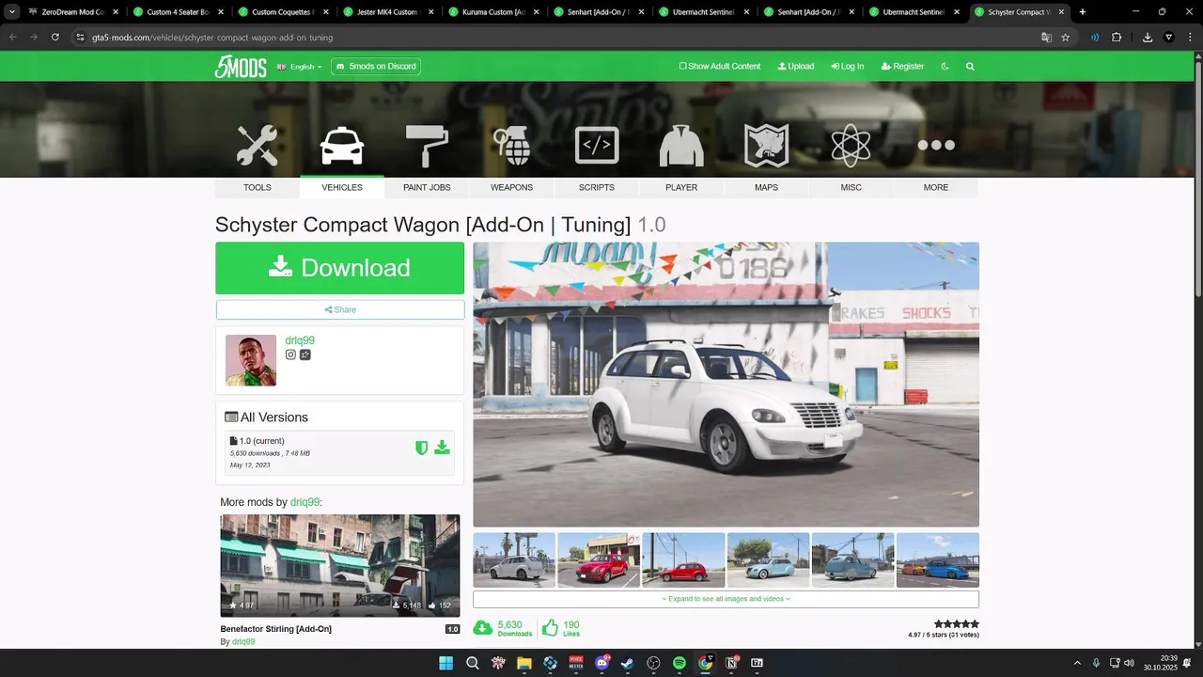
Task: Open the Benefactor Stirling preview image
Action: click(340, 565)
